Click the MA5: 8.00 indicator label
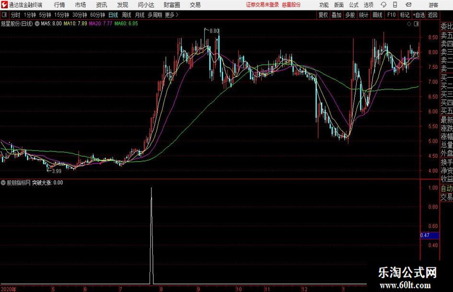This screenshot has height=292, width=453. [51, 23]
